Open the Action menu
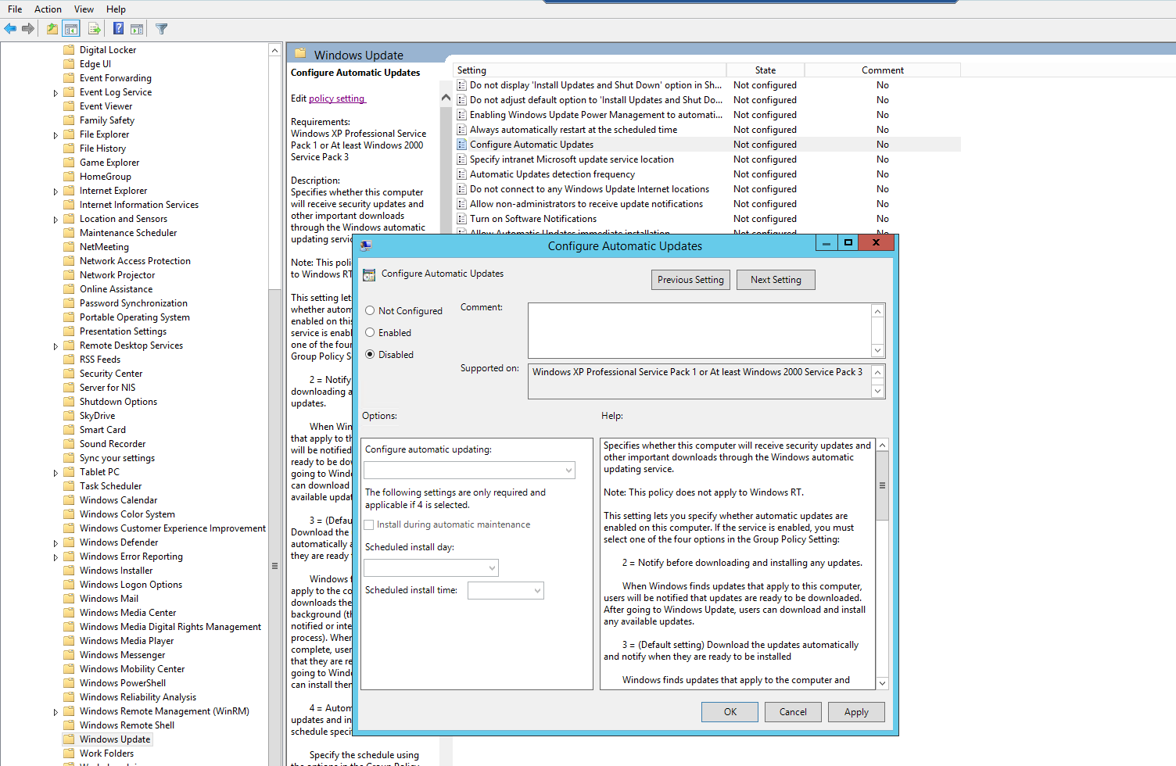1176x766 pixels. (48, 9)
